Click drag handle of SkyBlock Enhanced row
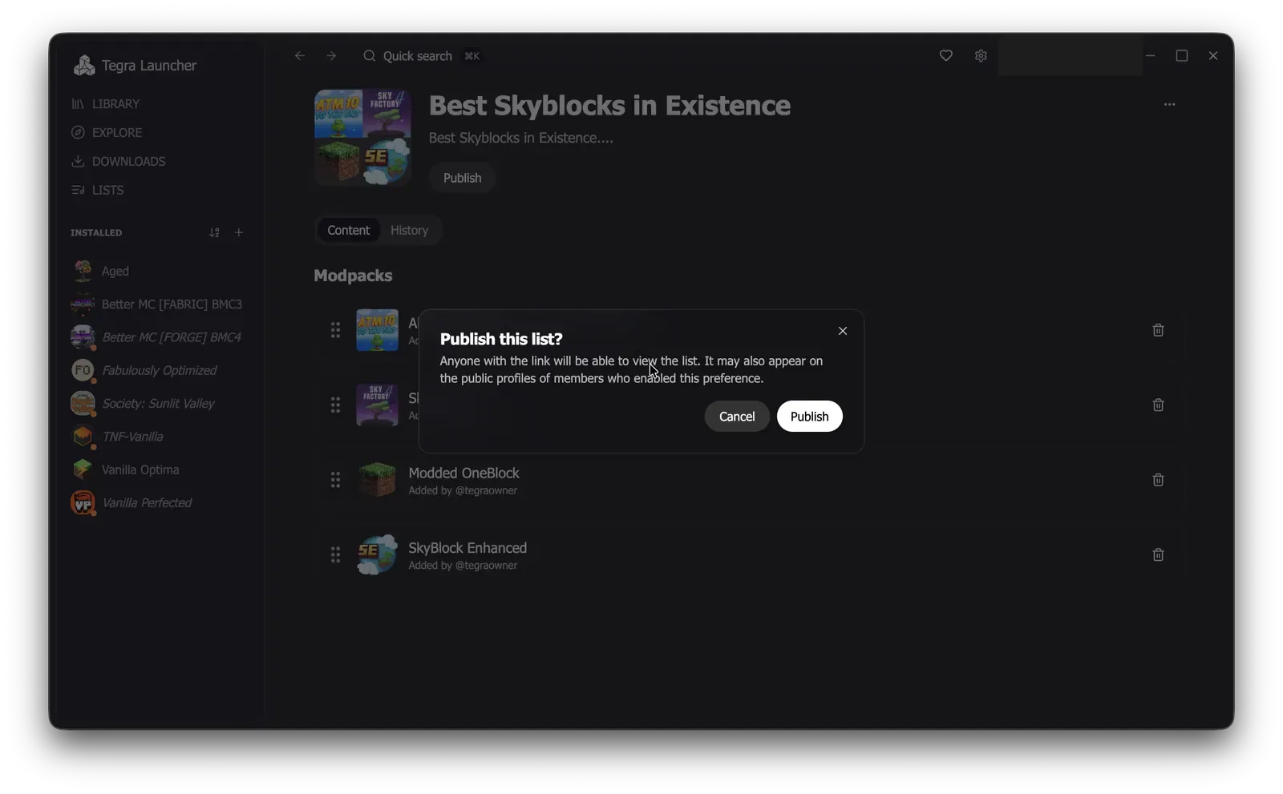Viewport: 1283px width, 794px height. pos(335,554)
